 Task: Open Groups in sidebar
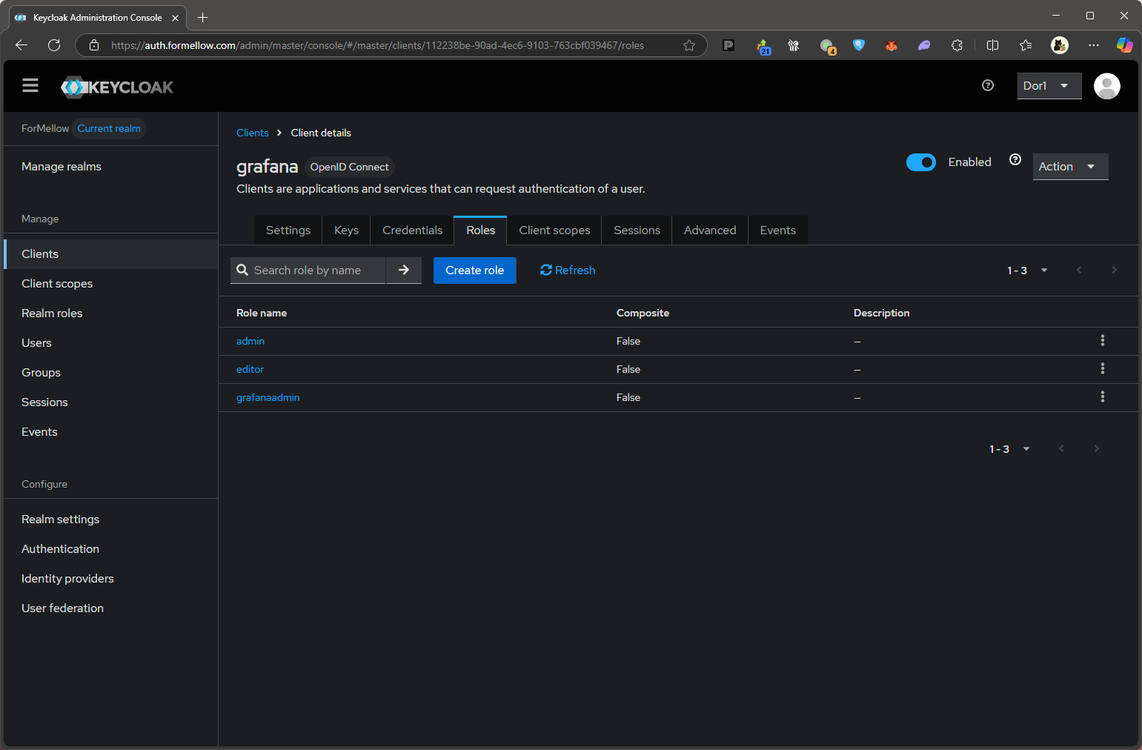(x=111, y=373)
